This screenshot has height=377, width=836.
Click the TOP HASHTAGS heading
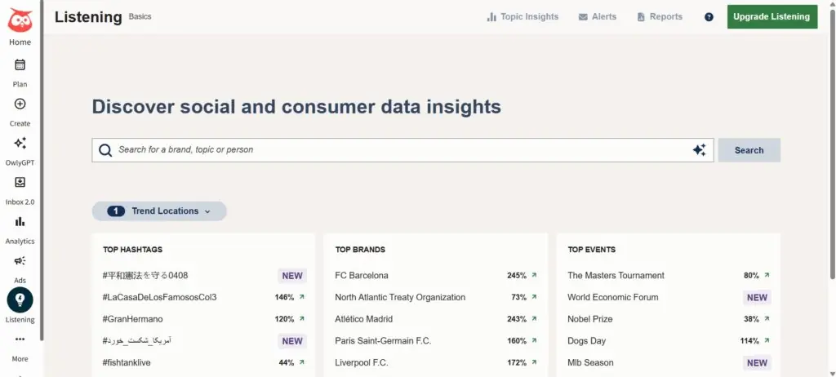133,250
